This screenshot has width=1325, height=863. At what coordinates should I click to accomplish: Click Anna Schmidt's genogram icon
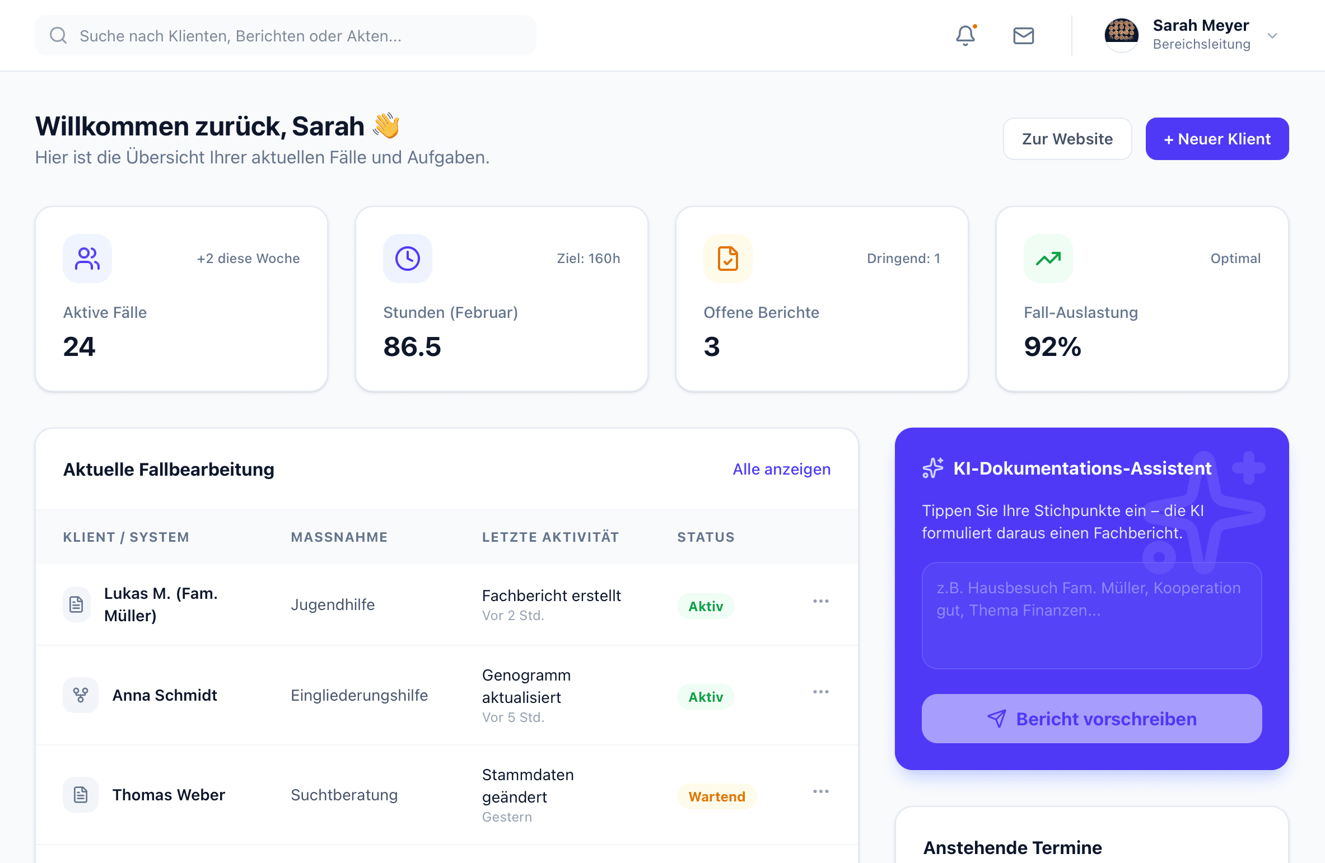[x=81, y=695]
